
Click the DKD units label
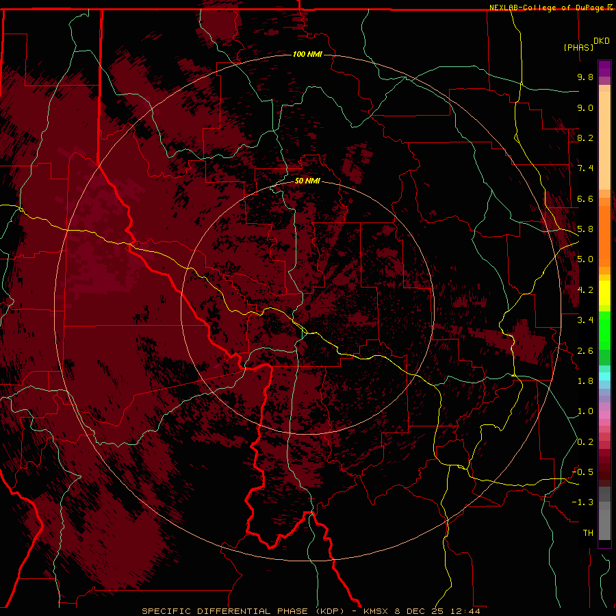601,41
